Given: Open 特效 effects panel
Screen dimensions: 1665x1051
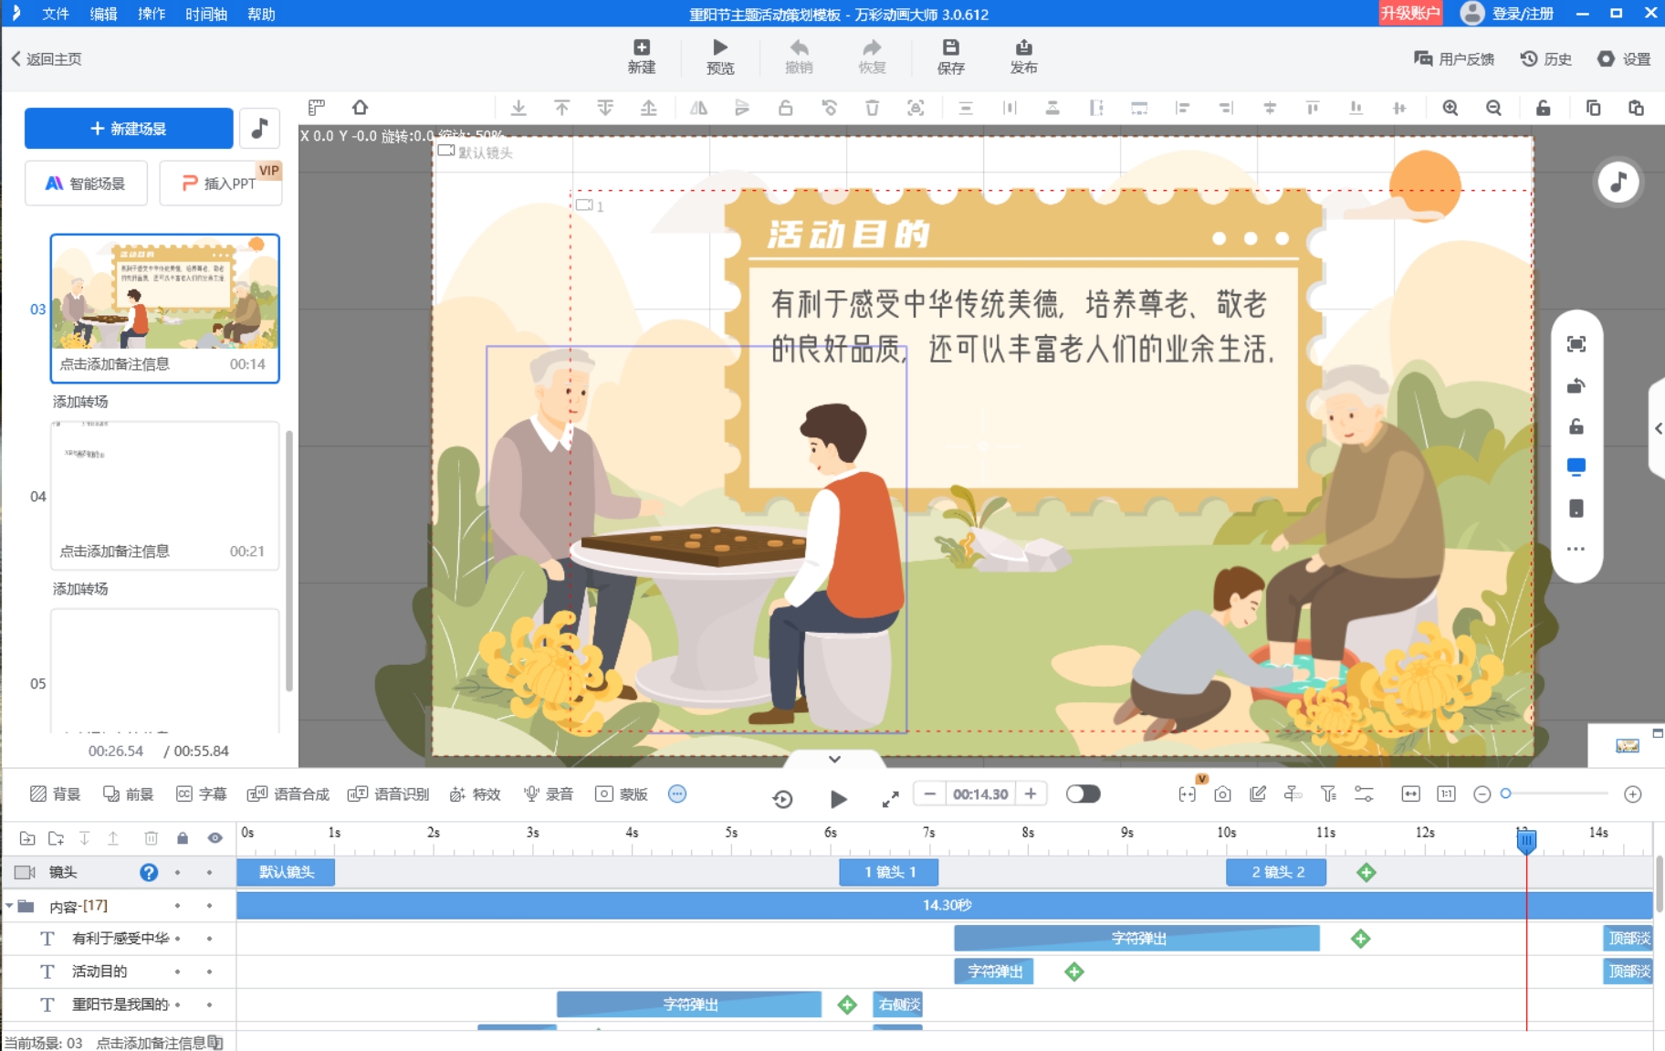Looking at the screenshot, I should click(476, 794).
